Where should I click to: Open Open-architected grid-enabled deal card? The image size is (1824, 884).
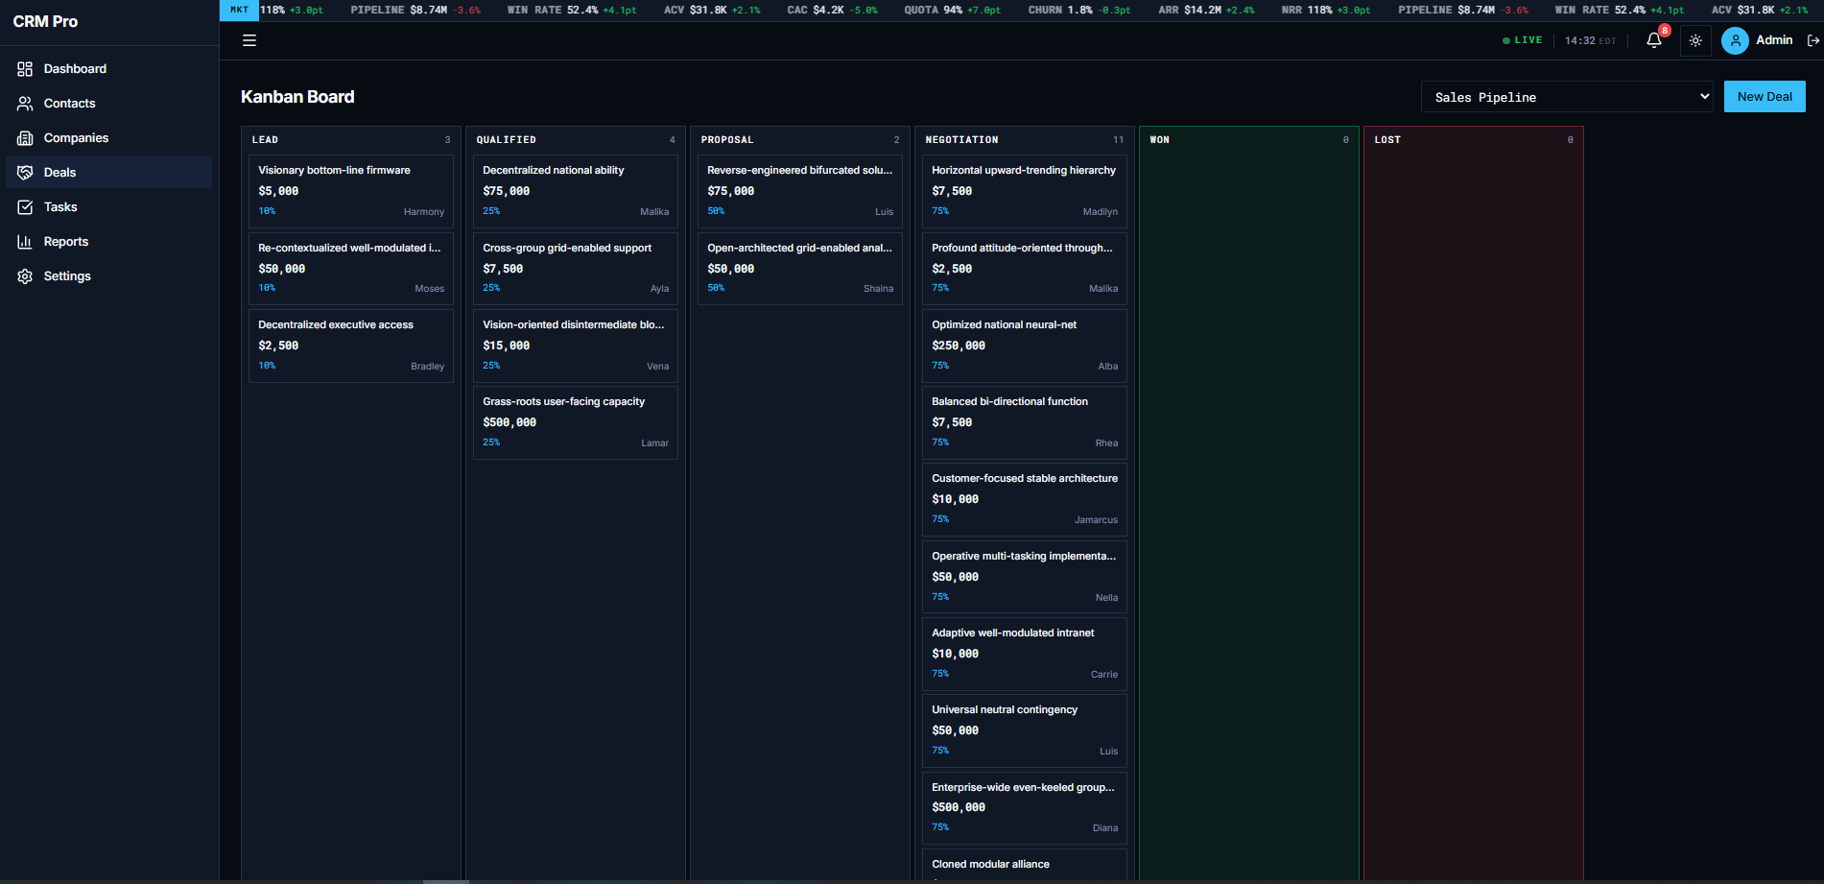point(800,269)
